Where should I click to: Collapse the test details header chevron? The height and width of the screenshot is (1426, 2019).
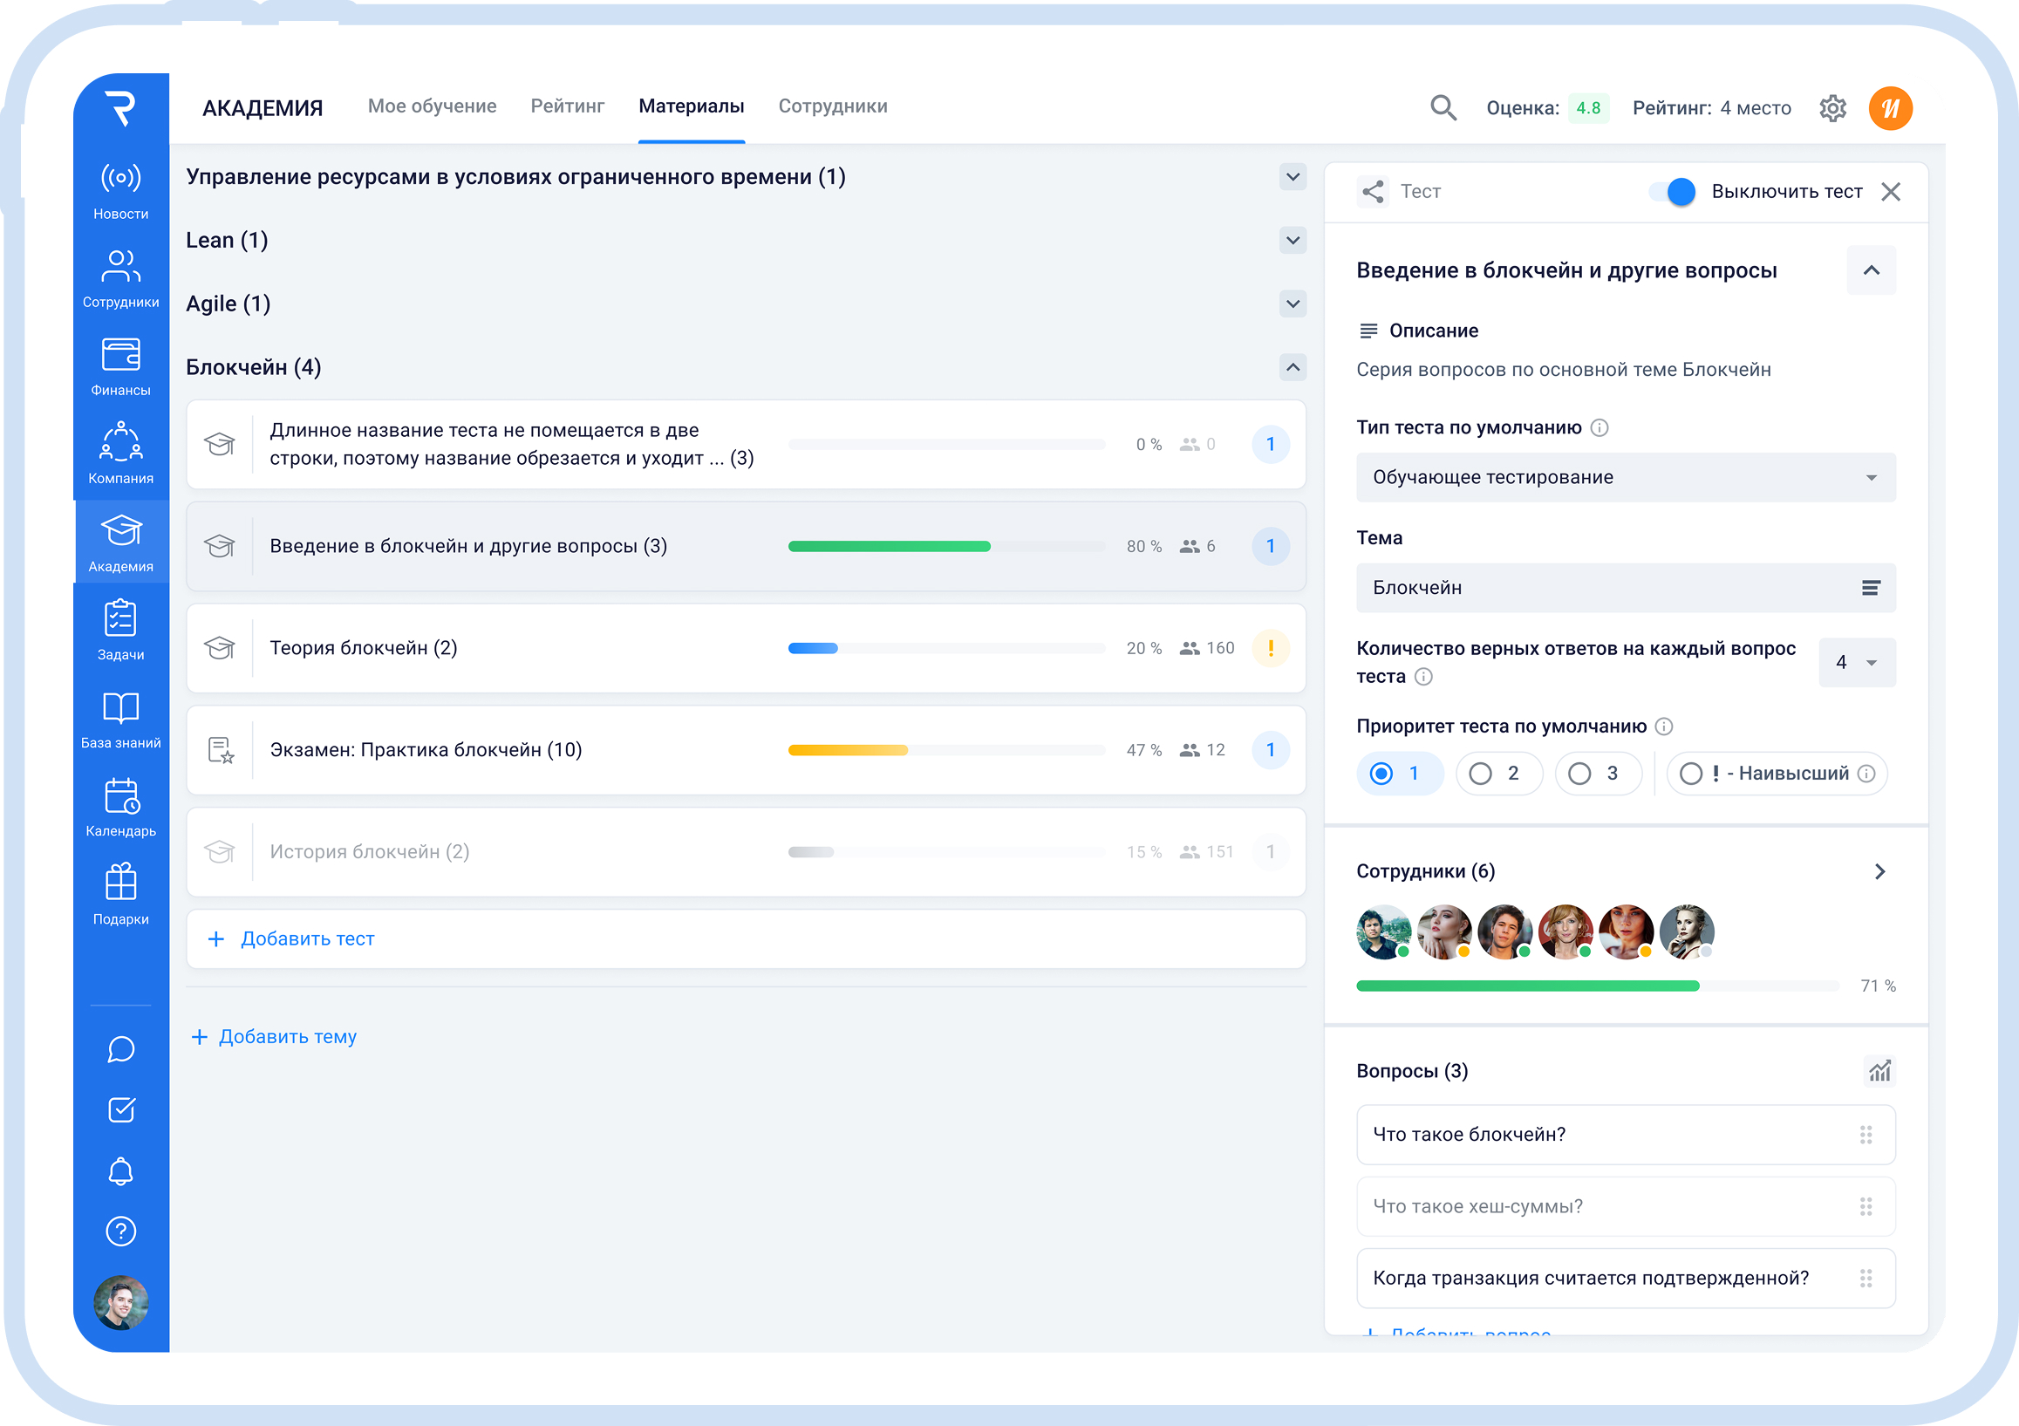(x=1872, y=270)
